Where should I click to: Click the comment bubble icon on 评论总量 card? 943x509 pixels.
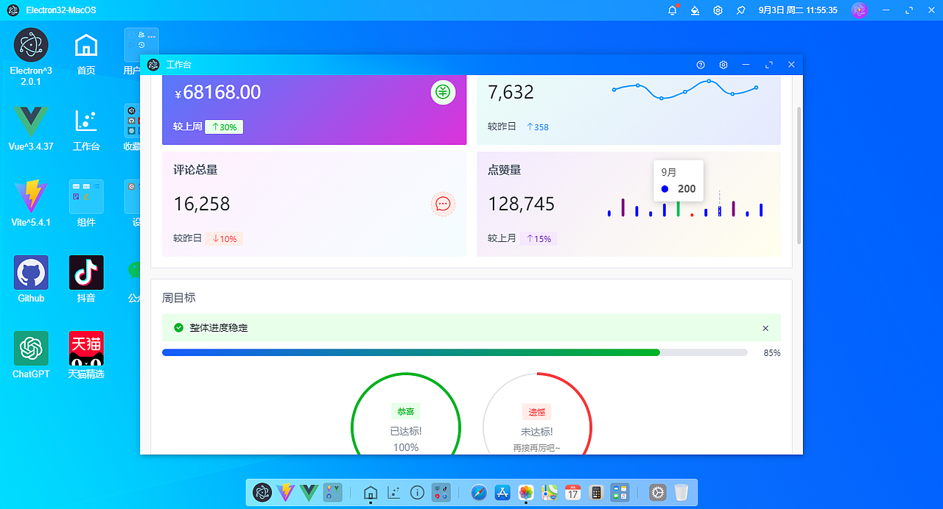point(443,204)
